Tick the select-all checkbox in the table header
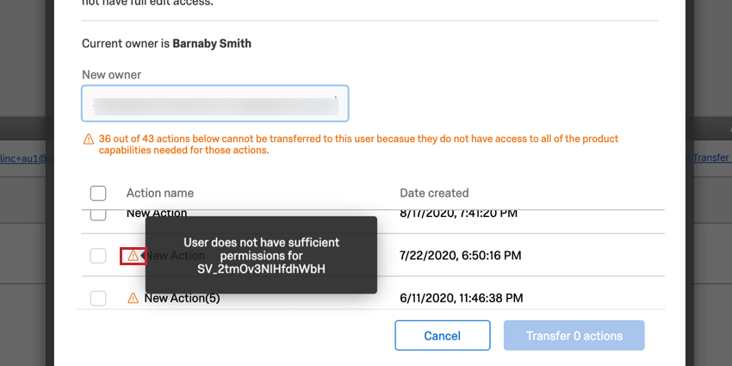This screenshot has height=366, width=732. pos(98,193)
